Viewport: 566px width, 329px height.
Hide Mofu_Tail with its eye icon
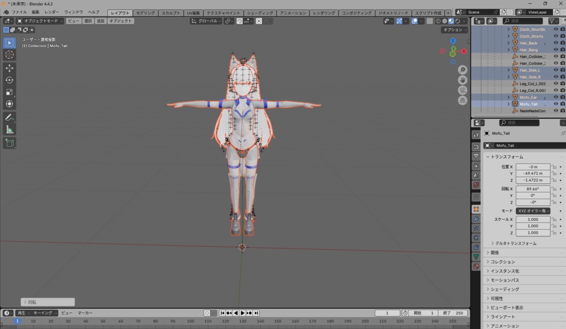click(x=556, y=104)
